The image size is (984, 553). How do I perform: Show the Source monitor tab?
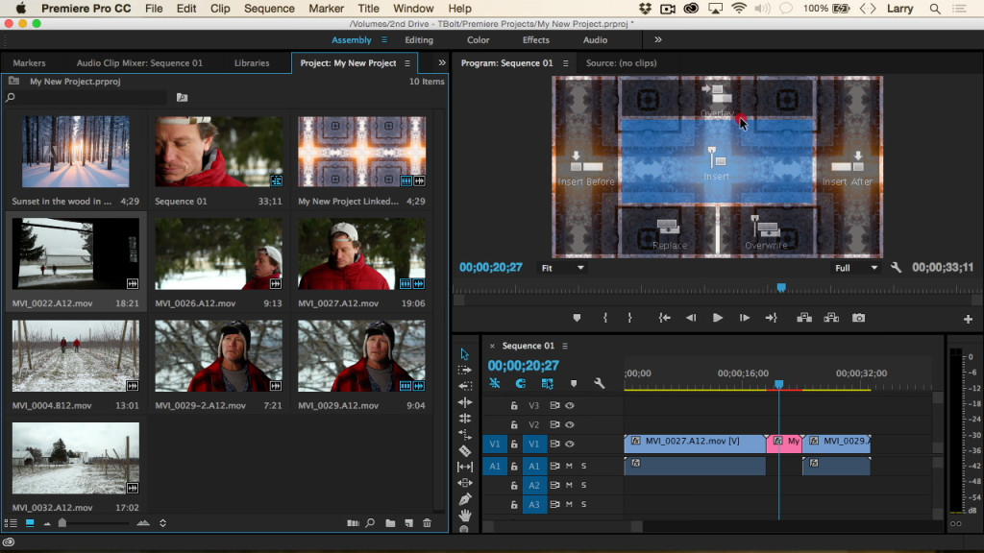tap(622, 62)
